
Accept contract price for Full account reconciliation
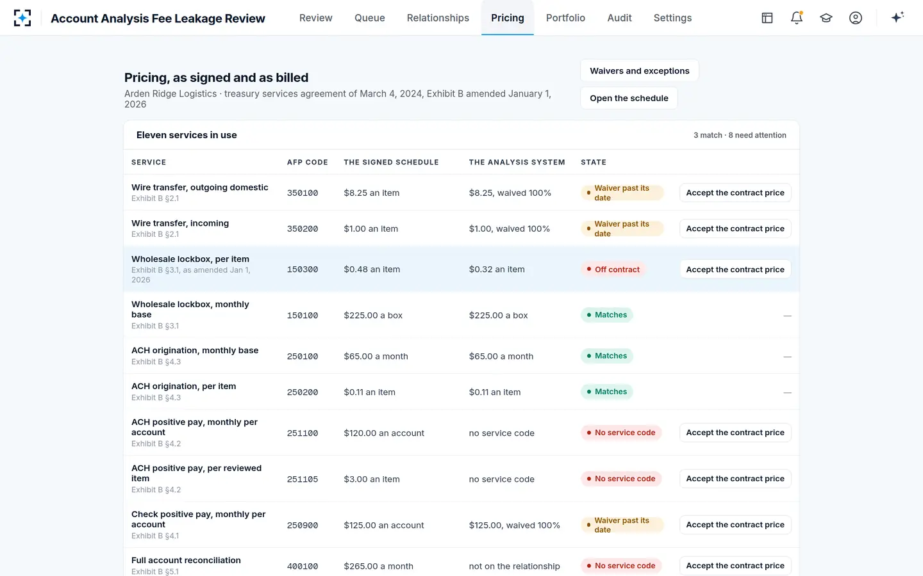pyautogui.click(x=735, y=566)
